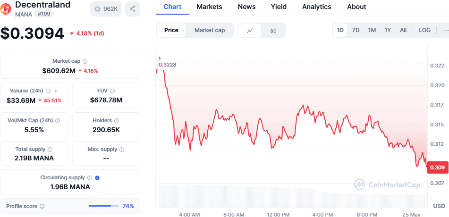Toggle LOG scale on chart
449x217 pixels.
pos(424,30)
